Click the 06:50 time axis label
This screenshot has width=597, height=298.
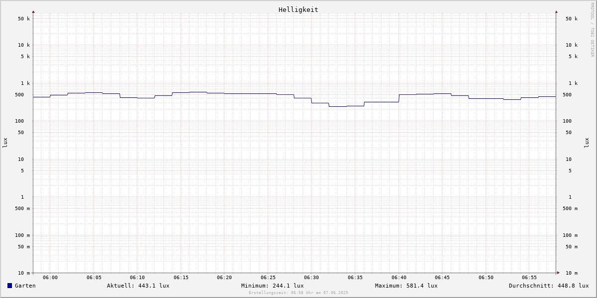(486, 278)
